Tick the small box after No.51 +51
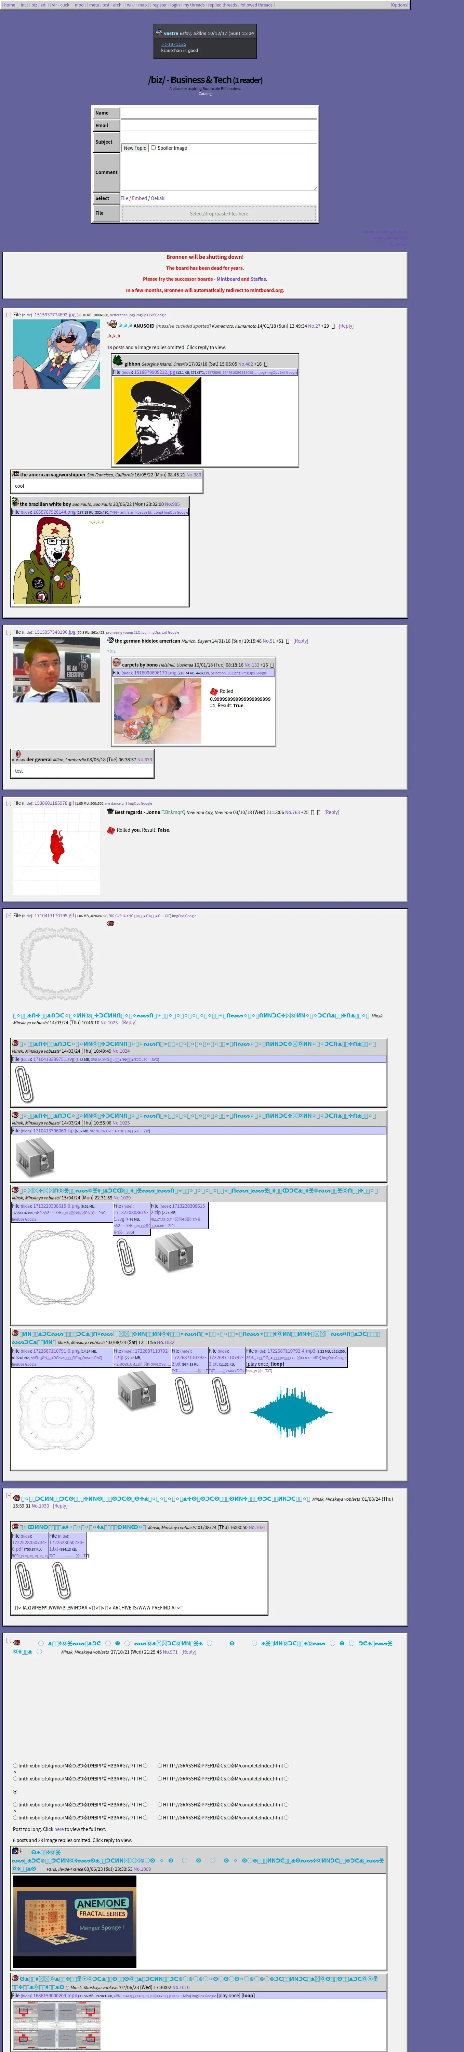464x2052 pixels. click(x=288, y=641)
